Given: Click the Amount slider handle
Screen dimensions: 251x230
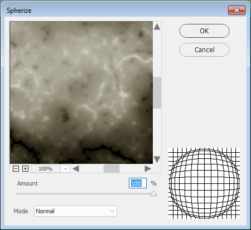Looking at the screenshot, I should tap(153, 193).
